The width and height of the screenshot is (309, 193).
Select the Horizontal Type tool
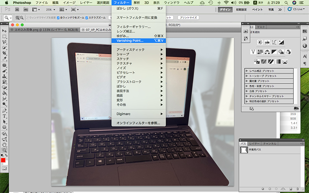[x=5, y=116]
